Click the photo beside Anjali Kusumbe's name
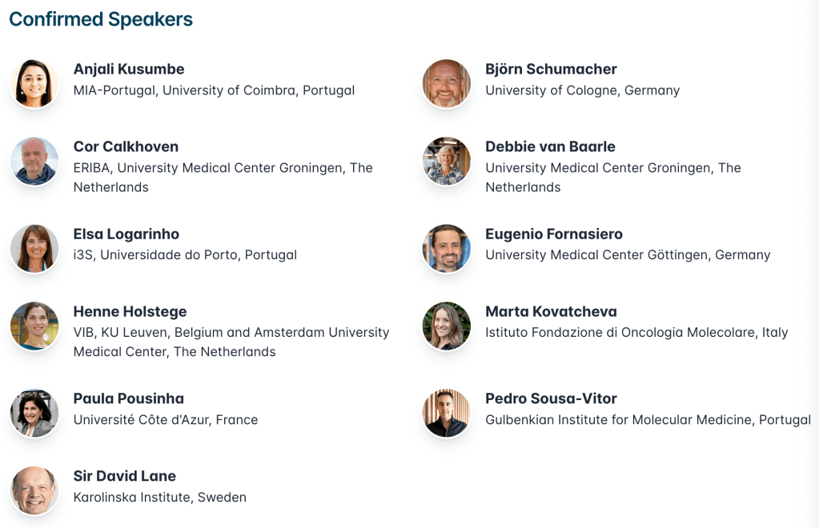 pos(34,83)
